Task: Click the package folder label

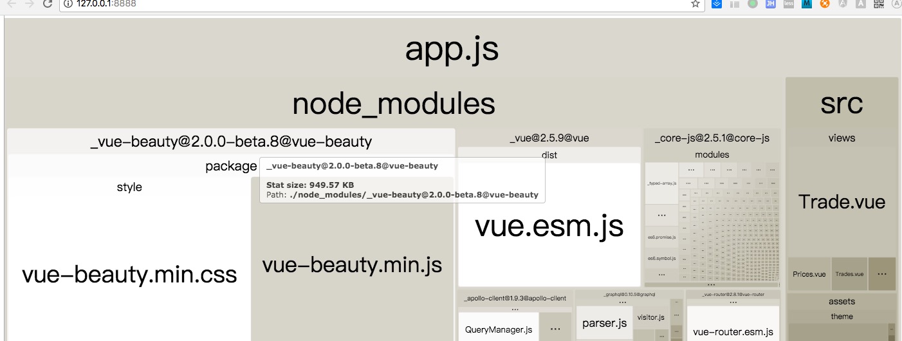Action: point(231,166)
